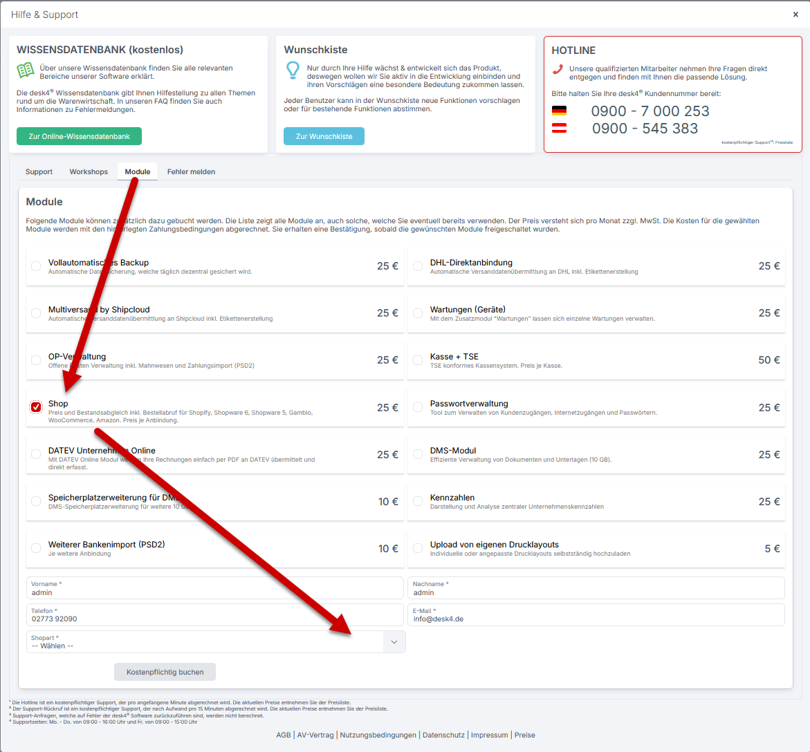Close the Hilfe & Support dialog
The width and height of the screenshot is (810, 752).
795,15
